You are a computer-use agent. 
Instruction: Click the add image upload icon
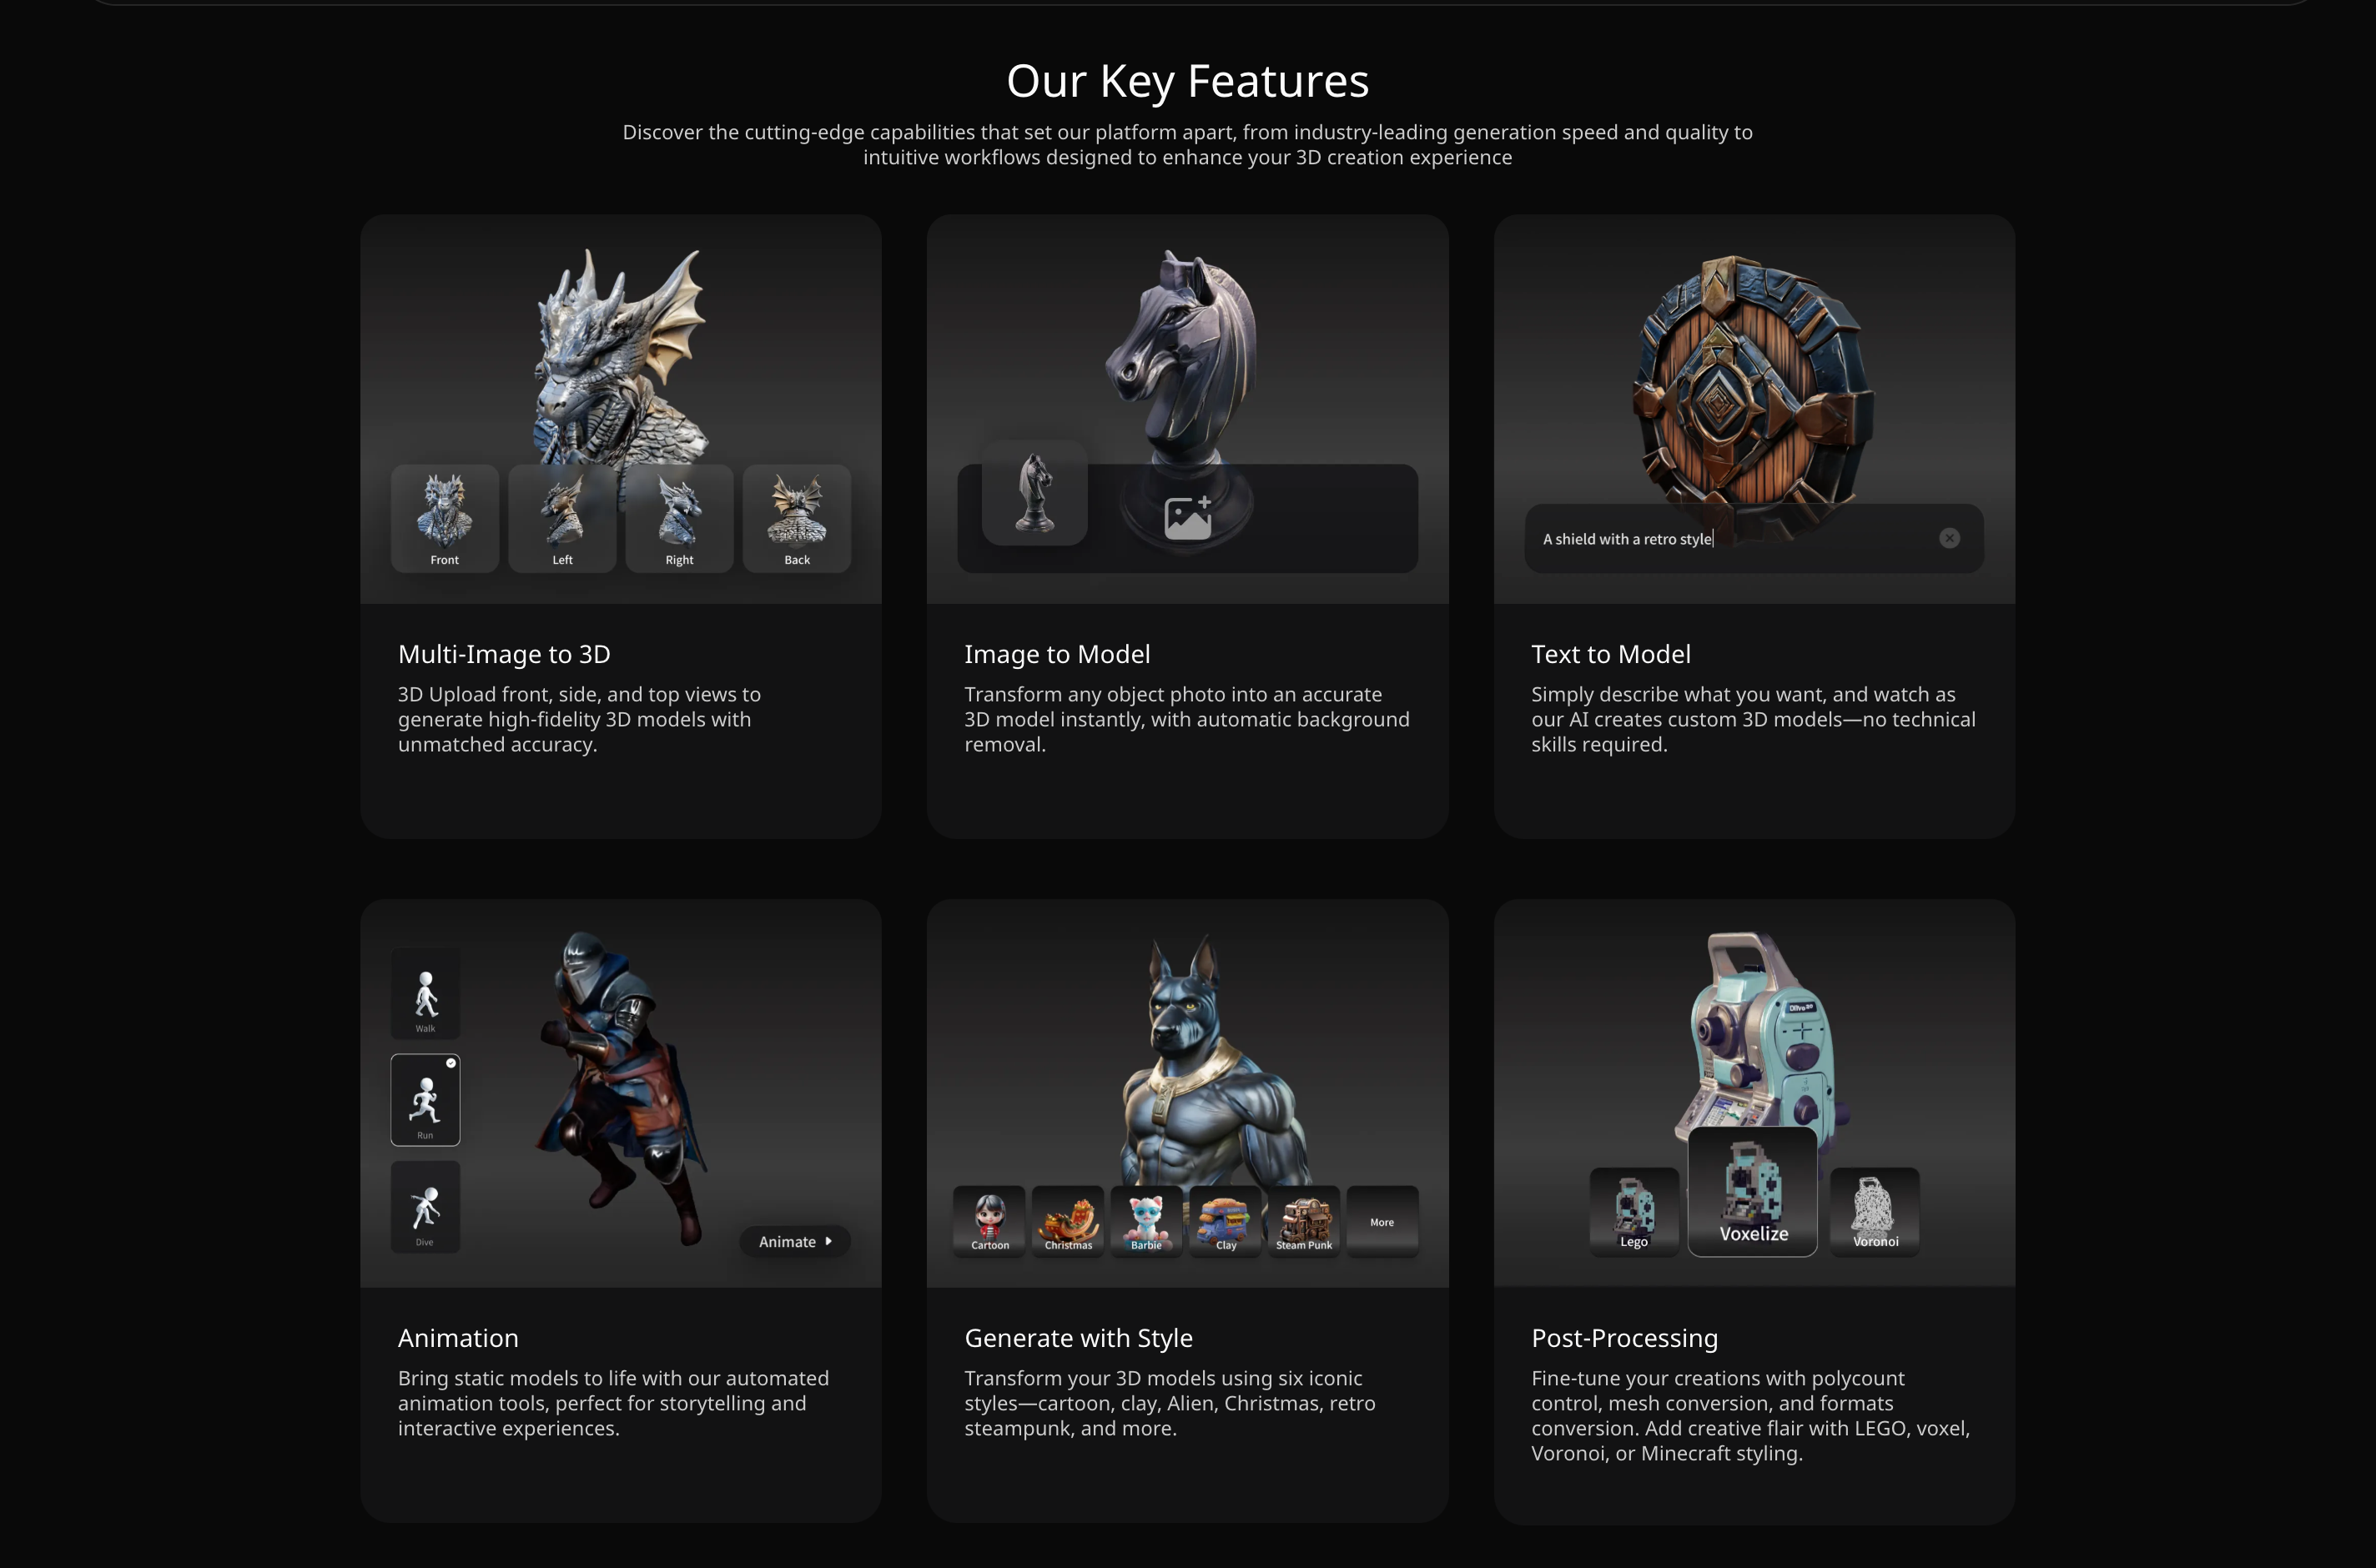coord(1188,518)
